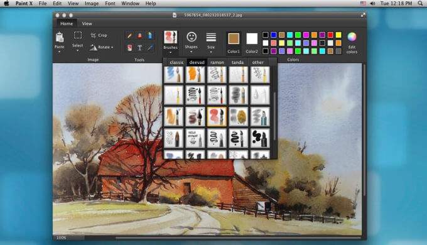The width and height of the screenshot is (427, 245).
Task: Select the bold black wavy line brush
Action: (x=238, y=138)
